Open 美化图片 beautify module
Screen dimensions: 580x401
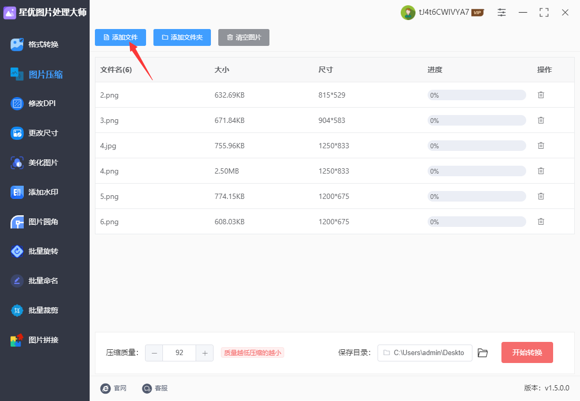[34, 163]
